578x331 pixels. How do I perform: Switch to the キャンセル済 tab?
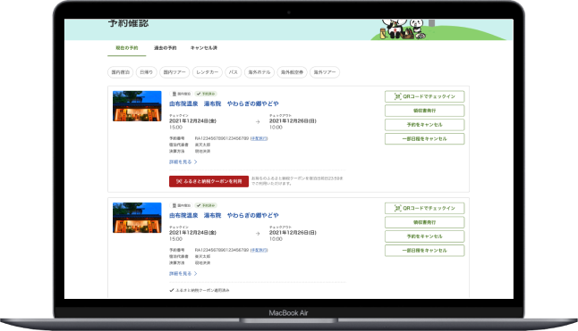click(204, 48)
